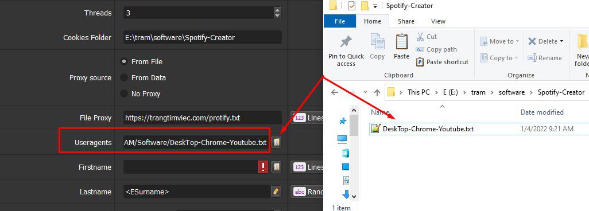Image resolution: width=589 pixels, height=211 pixels.
Task: Open File tab in Explorer
Action: [x=340, y=21]
